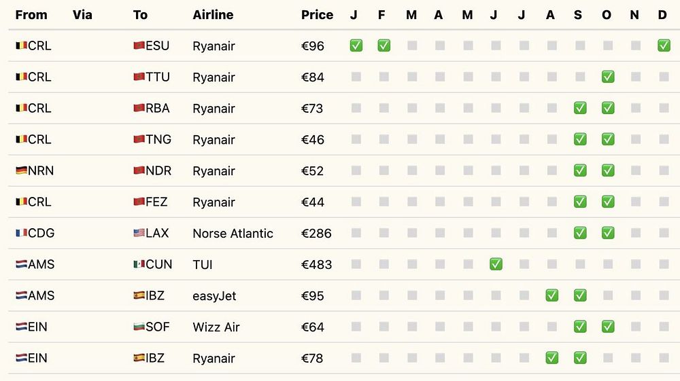Click the FEZ destination code

[156, 202]
